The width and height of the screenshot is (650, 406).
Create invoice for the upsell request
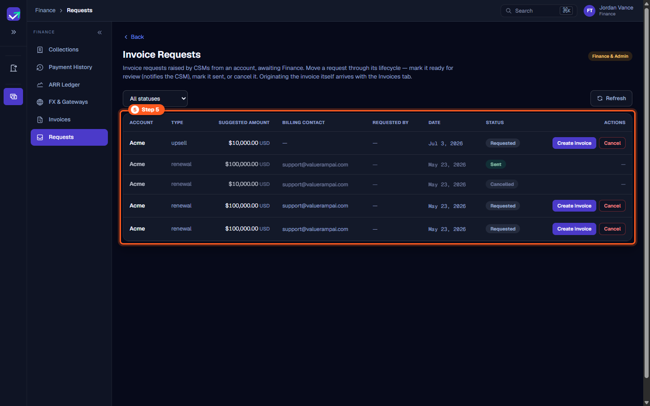click(x=574, y=143)
